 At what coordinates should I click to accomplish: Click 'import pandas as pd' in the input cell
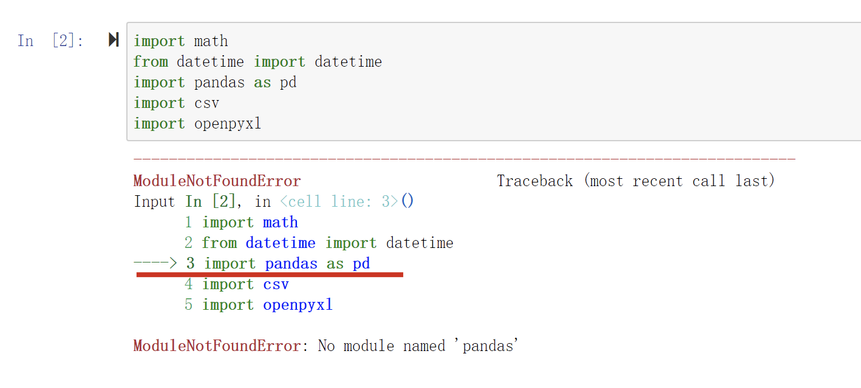point(215,82)
